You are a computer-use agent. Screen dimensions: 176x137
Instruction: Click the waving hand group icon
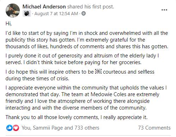pos(27,13)
